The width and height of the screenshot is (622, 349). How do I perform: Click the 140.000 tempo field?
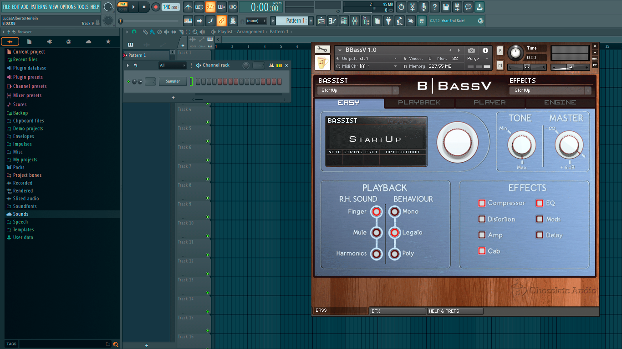coord(171,7)
